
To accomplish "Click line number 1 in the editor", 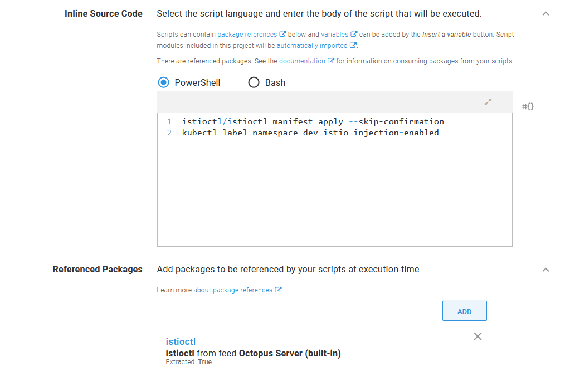I will tap(169, 121).
